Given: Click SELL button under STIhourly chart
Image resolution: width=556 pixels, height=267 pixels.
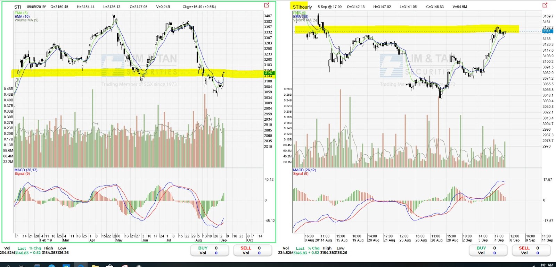Looking at the screenshot, I should (x=531, y=250).
